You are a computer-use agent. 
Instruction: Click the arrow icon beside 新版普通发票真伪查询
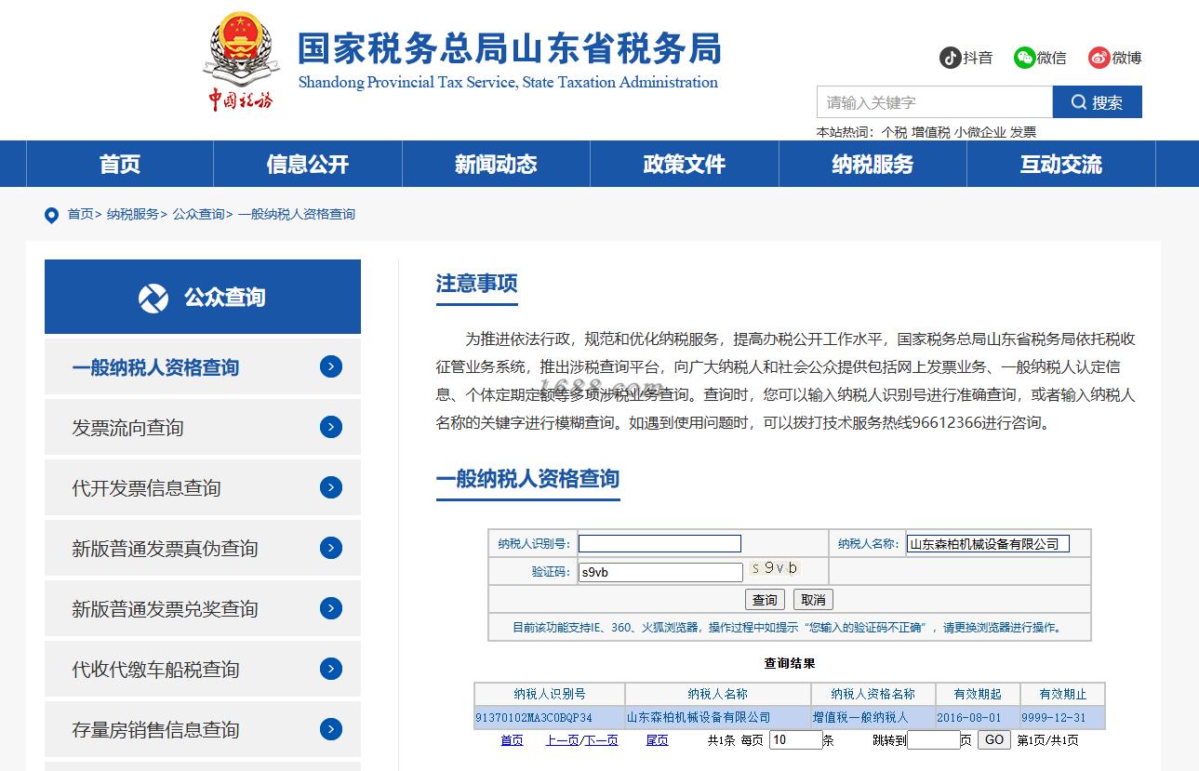click(x=331, y=548)
